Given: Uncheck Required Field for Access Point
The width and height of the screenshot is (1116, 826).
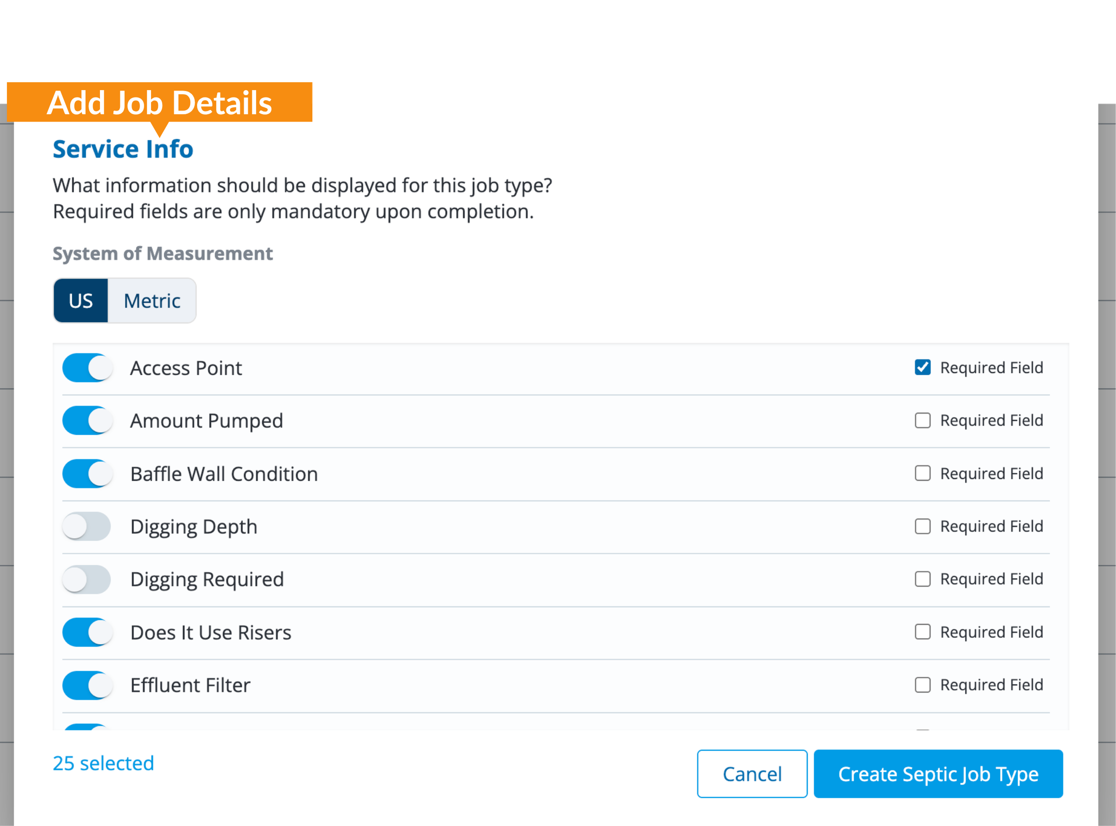Looking at the screenshot, I should coord(923,368).
